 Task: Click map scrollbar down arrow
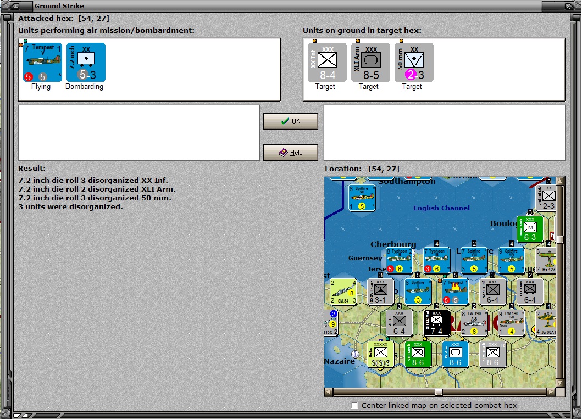click(561, 383)
